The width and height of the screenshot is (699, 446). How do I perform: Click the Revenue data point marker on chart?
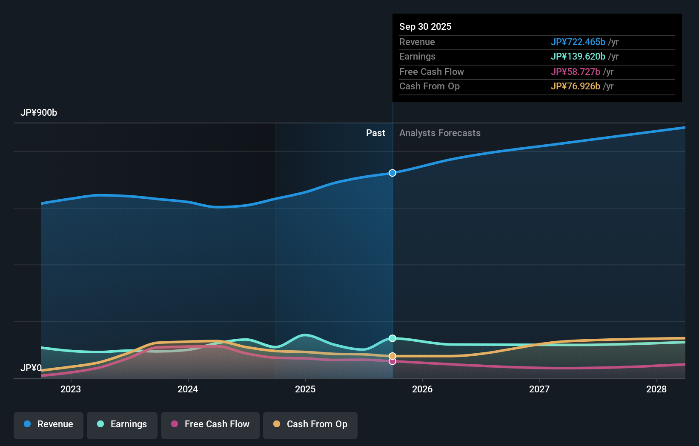coord(392,173)
